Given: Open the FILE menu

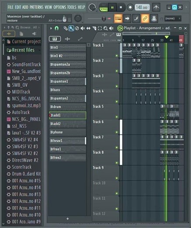Looking at the screenshot, I should tap(10, 7).
